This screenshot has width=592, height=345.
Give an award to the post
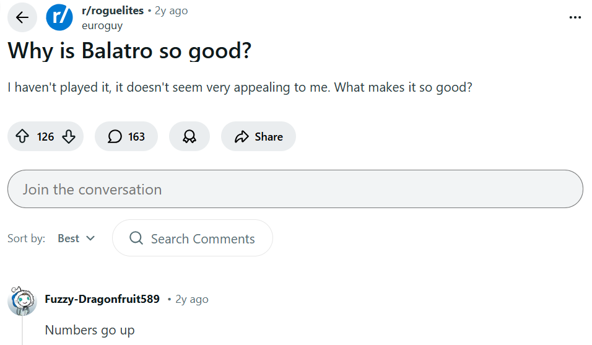click(189, 137)
